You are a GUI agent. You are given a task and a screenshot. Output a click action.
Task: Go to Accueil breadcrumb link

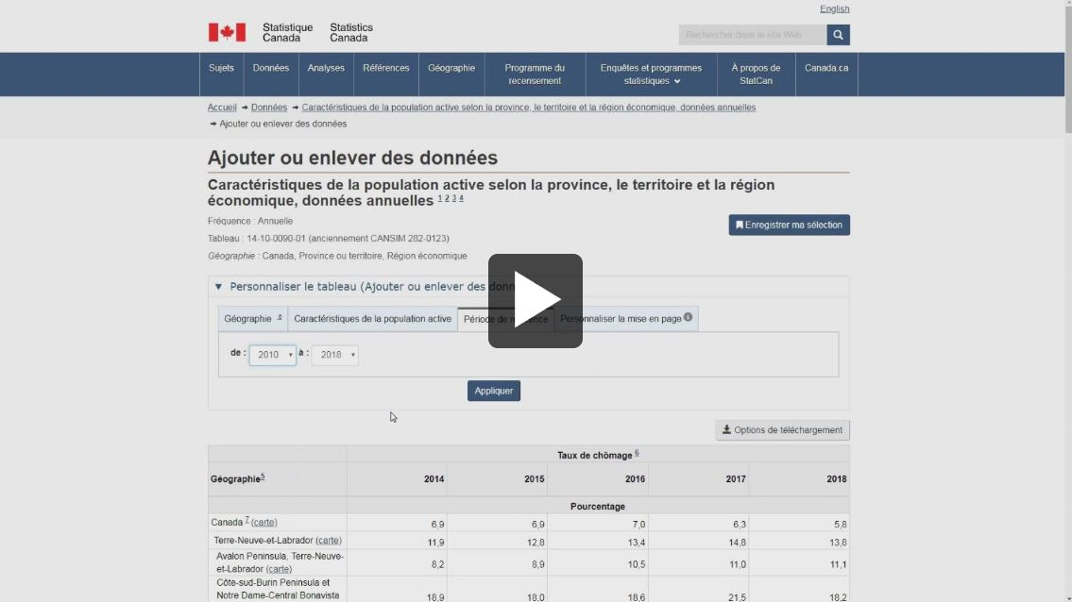(222, 108)
